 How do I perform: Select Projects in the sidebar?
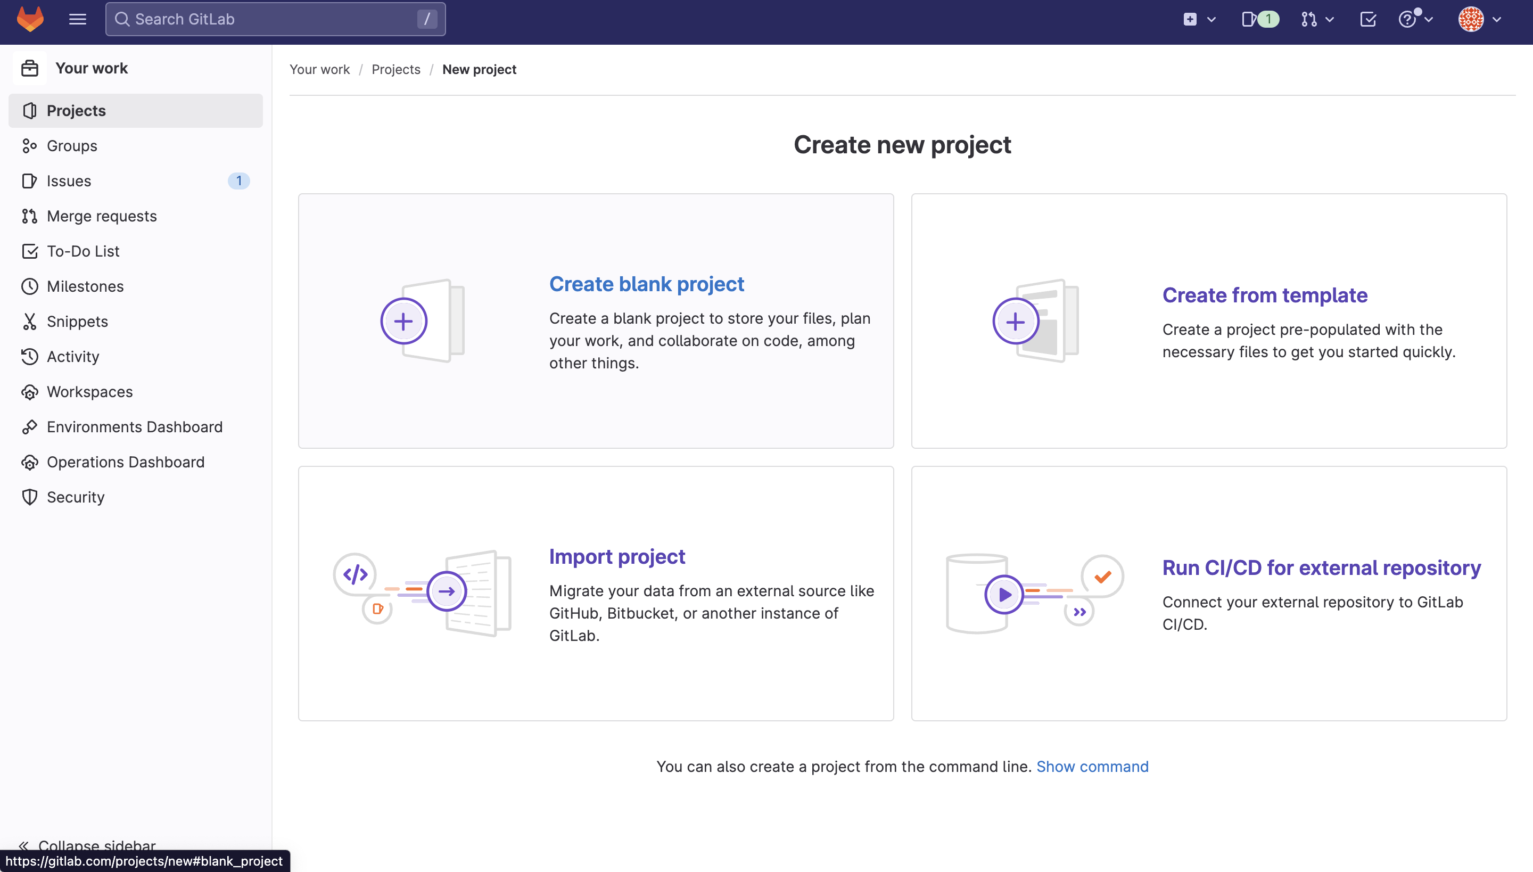135,111
